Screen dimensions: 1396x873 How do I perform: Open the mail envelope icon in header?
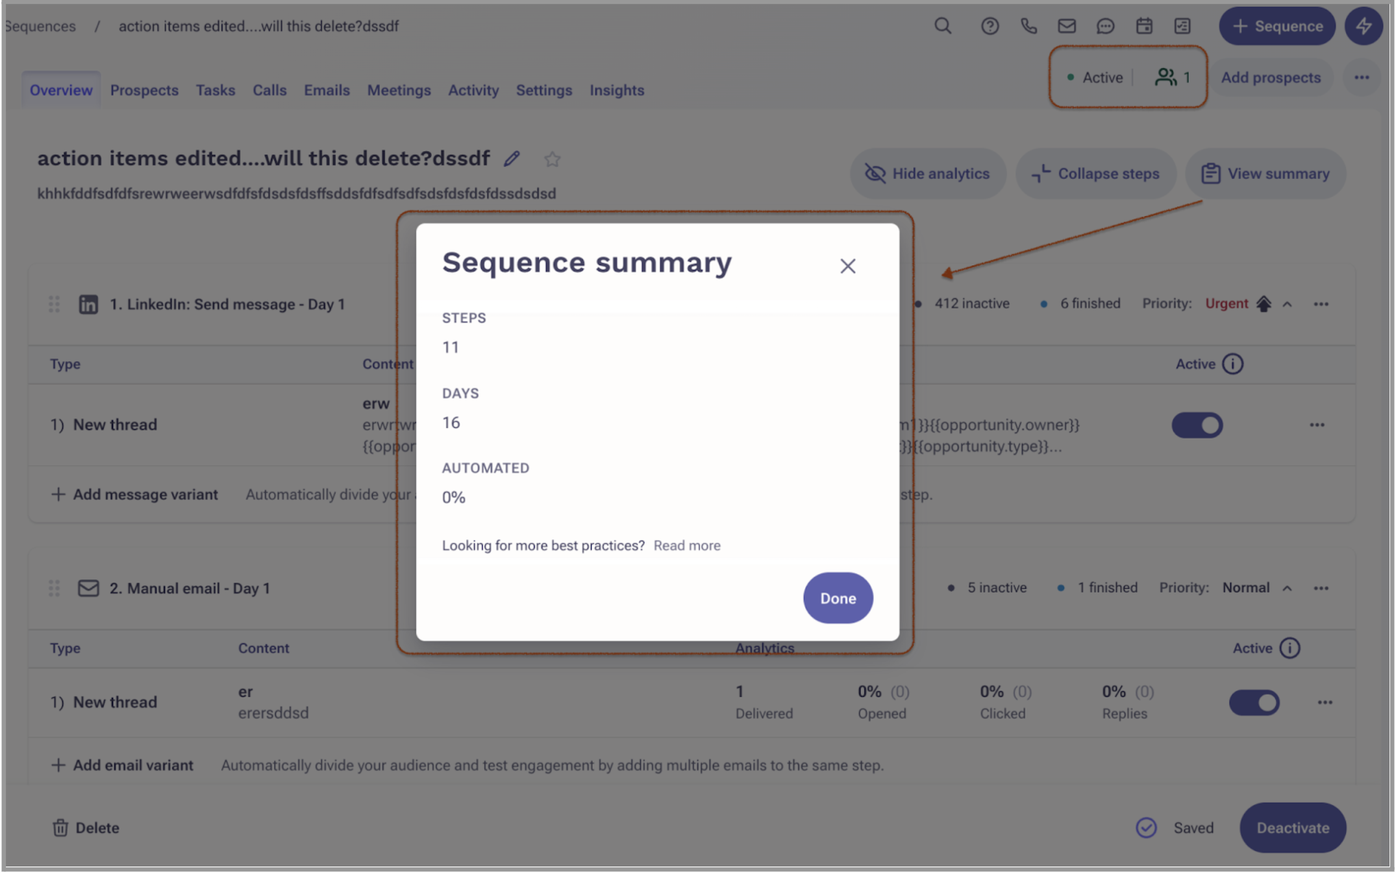(x=1067, y=26)
